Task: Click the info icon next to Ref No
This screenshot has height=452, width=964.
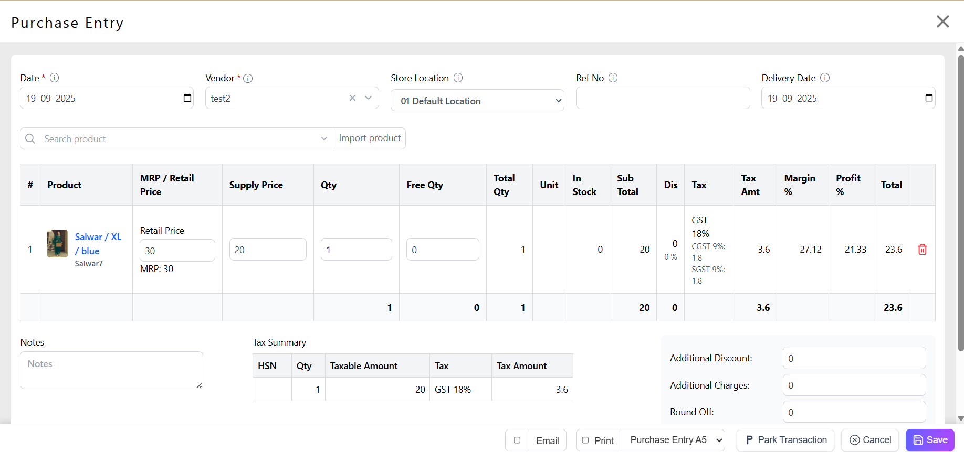Action: (x=613, y=78)
